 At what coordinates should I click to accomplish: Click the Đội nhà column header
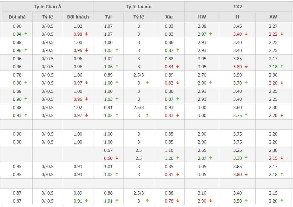(17, 17)
